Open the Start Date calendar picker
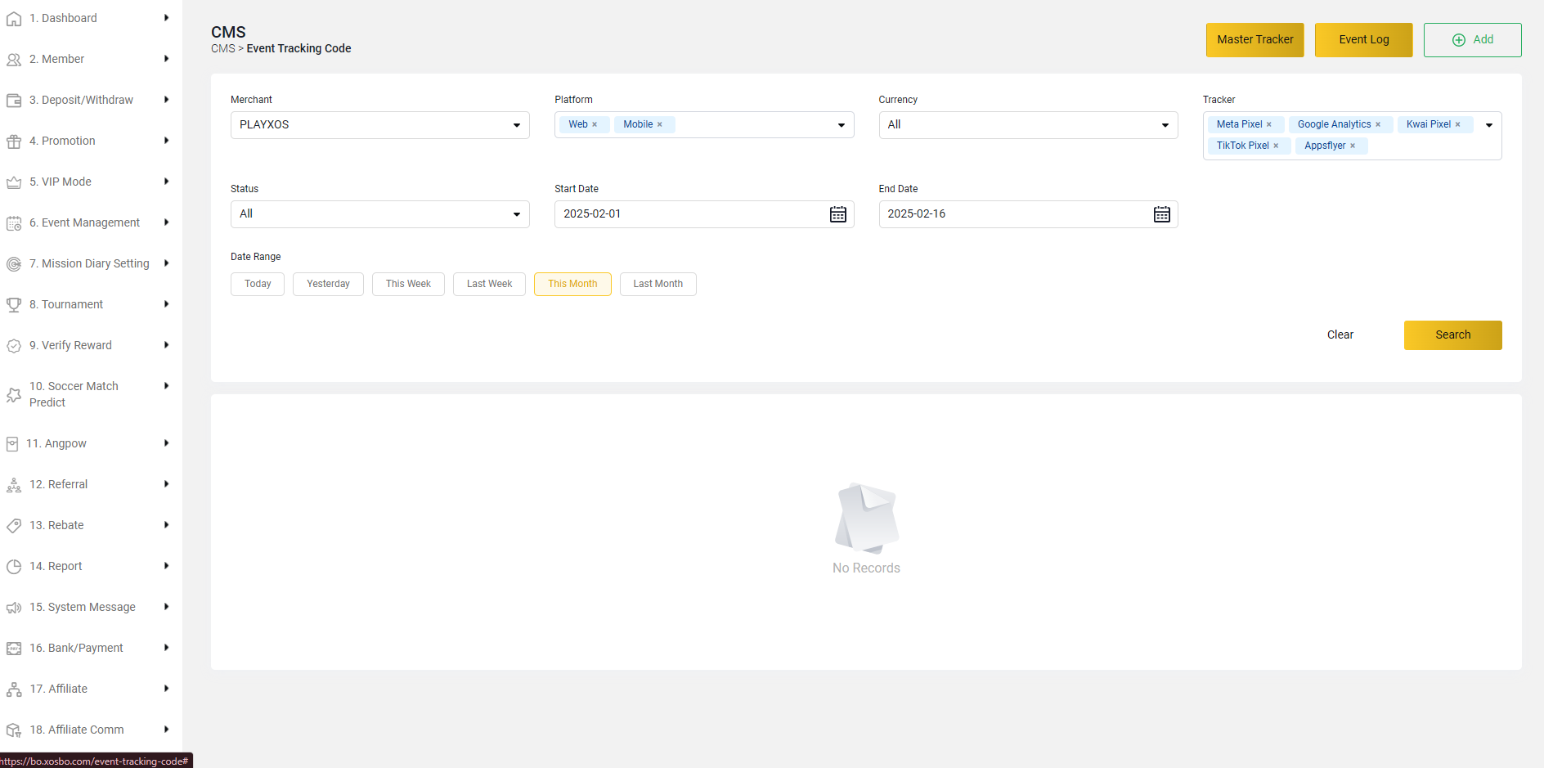The image size is (1544, 768). point(837,213)
